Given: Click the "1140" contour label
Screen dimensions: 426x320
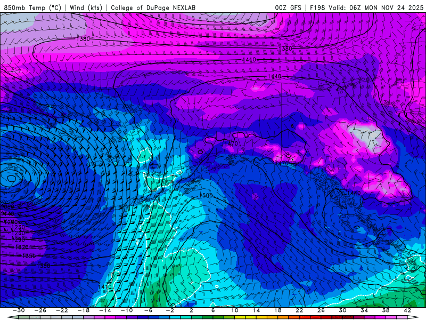Looking at the screenshot, I should tap(7, 214).
